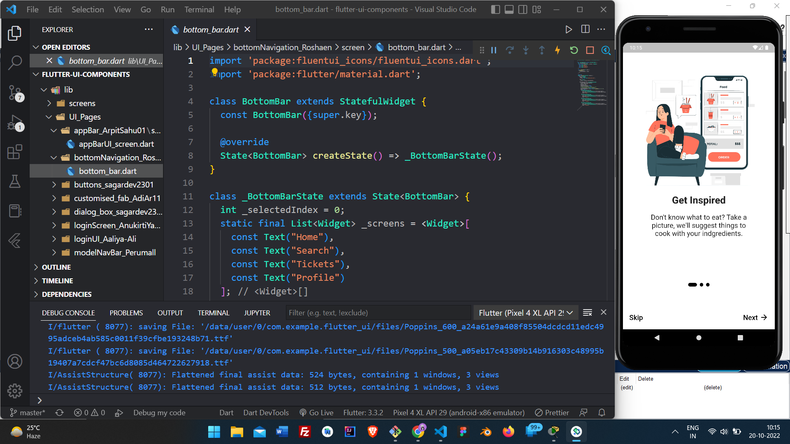Image resolution: width=790 pixels, height=444 pixels.
Task: Close the bottom panel
Action: click(604, 312)
